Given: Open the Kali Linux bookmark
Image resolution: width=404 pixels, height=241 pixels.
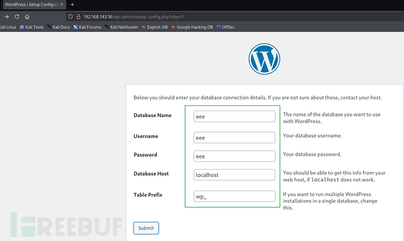Looking at the screenshot, I should pyautogui.click(x=8, y=27).
